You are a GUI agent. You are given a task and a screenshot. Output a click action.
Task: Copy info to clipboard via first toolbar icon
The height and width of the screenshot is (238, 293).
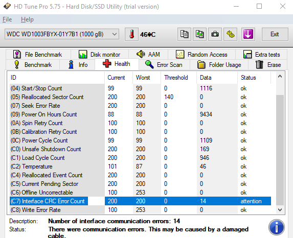click(184, 34)
